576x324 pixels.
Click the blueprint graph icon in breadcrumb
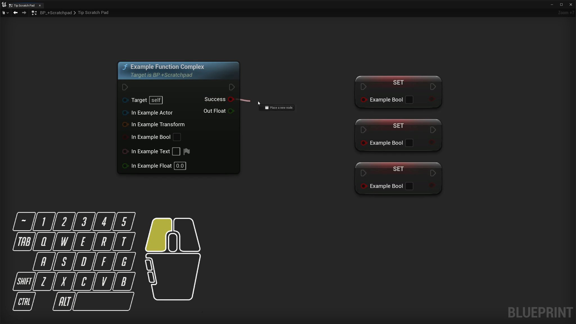click(x=34, y=13)
